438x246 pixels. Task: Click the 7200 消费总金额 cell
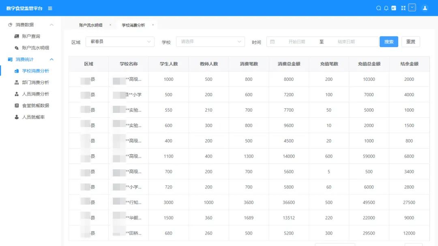pos(289,95)
